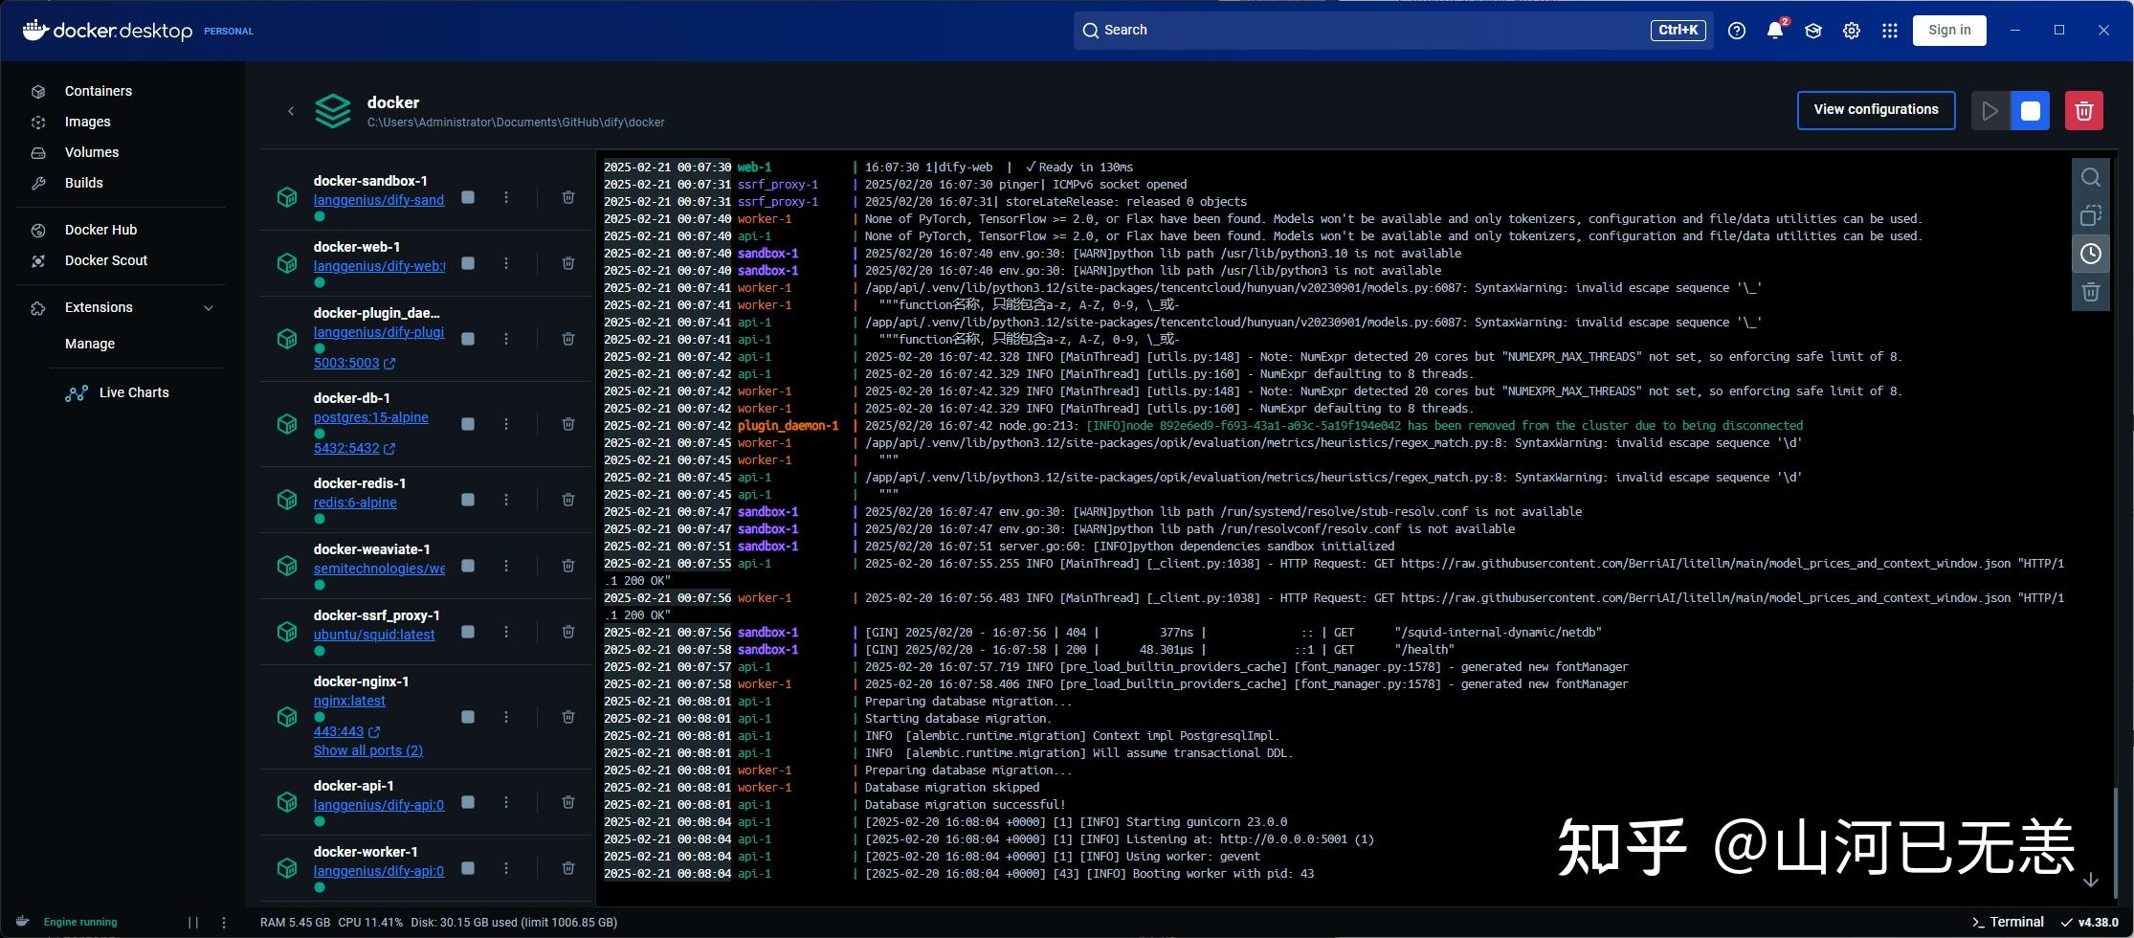
Task: Open Images in sidebar
Action: point(87,122)
